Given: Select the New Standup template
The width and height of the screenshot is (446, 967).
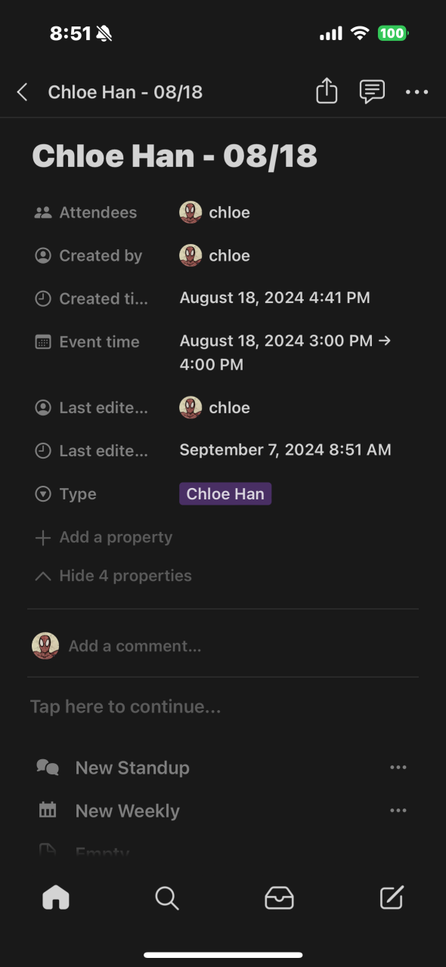Looking at the screenshot, I should 132,768.
